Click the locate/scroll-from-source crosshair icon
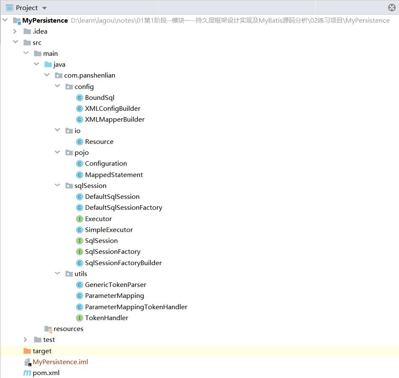 coord(391,8)
